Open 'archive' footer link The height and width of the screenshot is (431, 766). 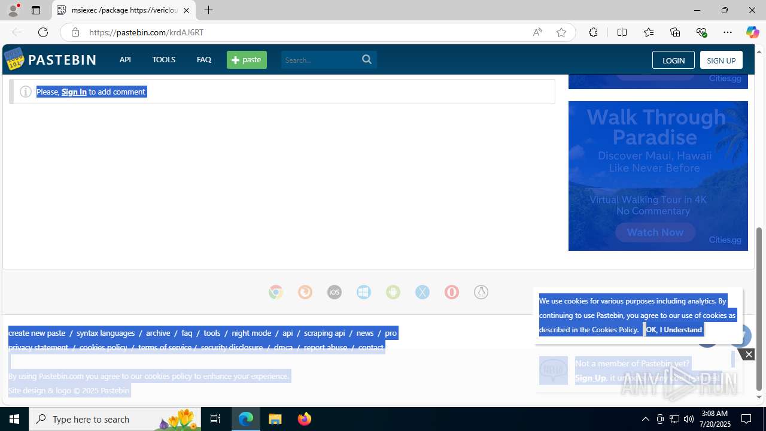[158, 333]
